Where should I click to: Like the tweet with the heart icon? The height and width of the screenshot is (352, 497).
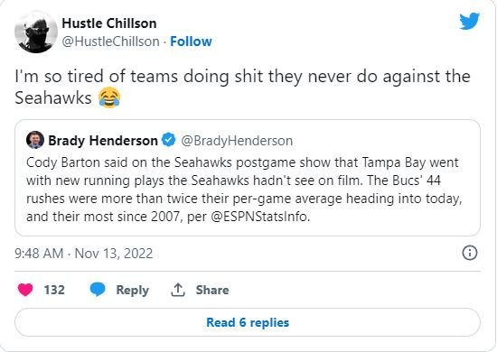pos(25,290)
